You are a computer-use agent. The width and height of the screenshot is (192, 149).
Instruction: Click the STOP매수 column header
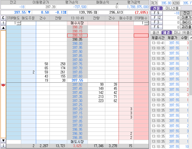[x=141, y=18]
